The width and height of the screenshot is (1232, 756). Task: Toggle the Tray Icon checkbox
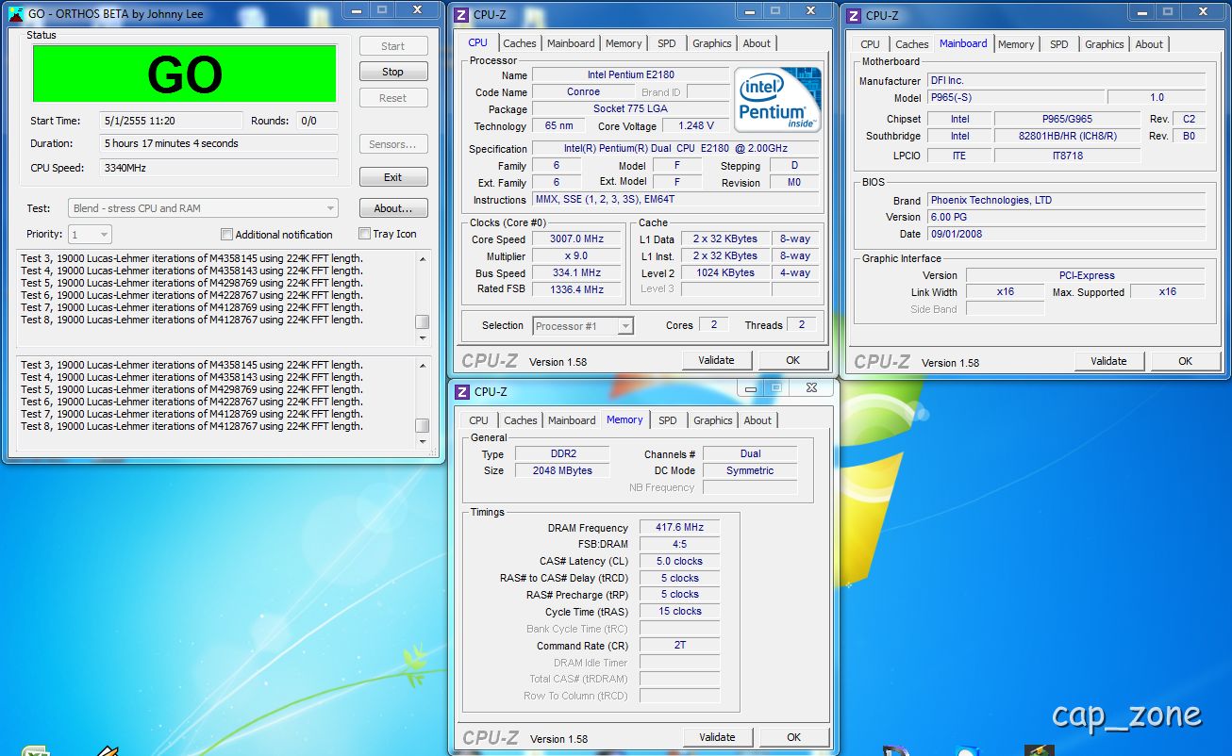tap(364, 234)
